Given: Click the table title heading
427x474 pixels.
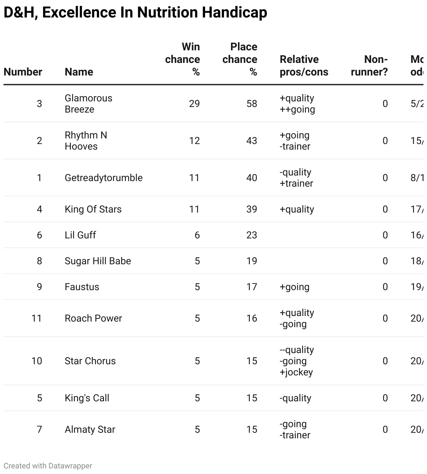Looking at the screenshot, I should point(135,13).
